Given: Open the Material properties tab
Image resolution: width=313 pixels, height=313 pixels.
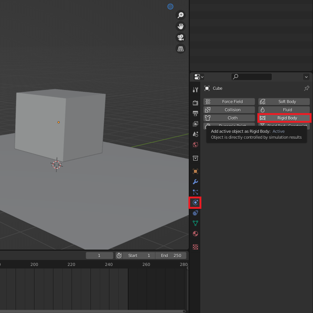Looking at the screenshot, I should 195,234.
